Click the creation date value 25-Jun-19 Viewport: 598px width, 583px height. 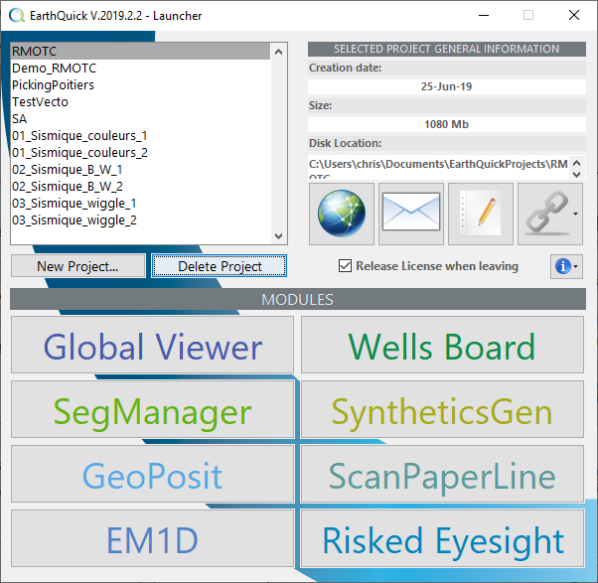(447, 86)
